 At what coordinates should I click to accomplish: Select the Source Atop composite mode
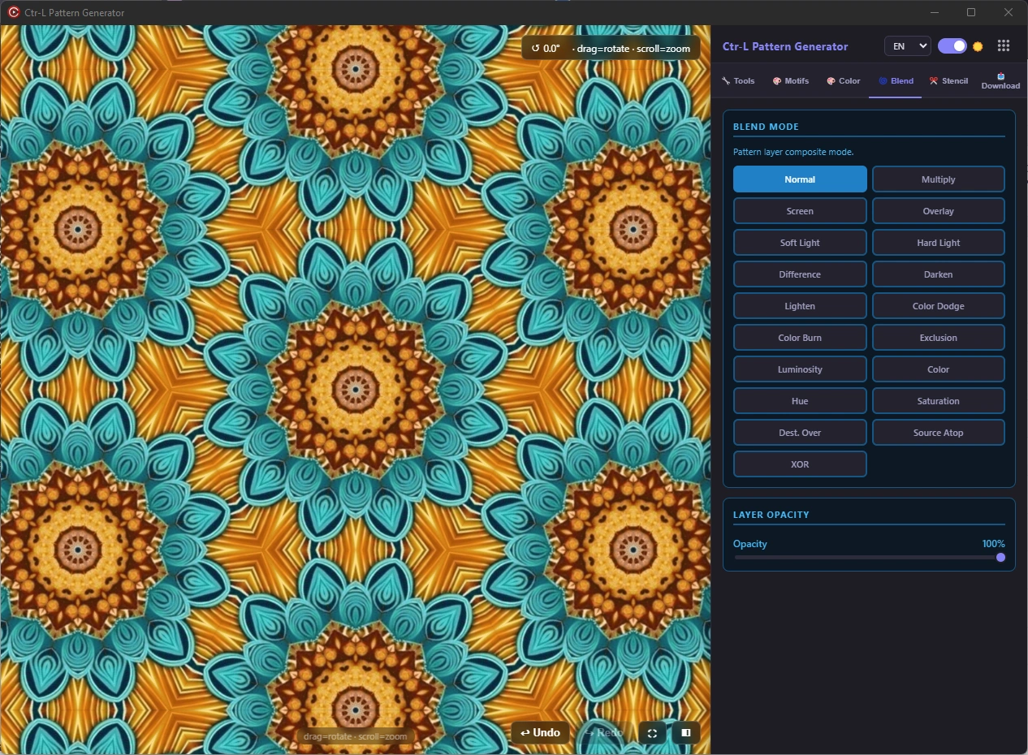point(939,433)
